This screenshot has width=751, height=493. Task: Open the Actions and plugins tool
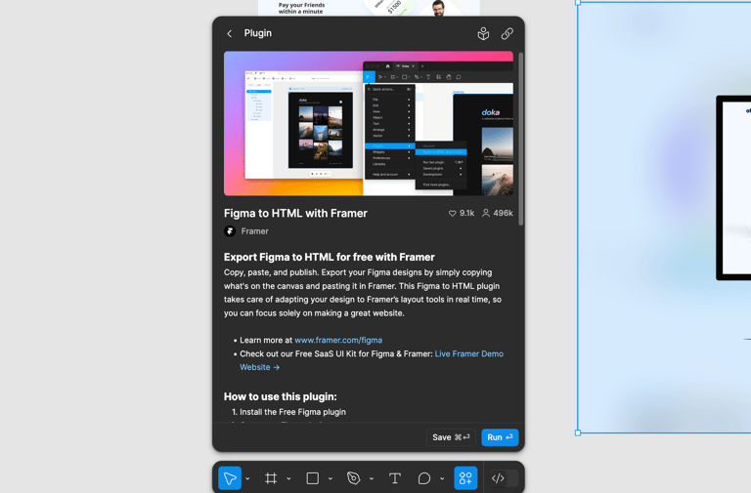pyautogui.click(x=465, y=478)
